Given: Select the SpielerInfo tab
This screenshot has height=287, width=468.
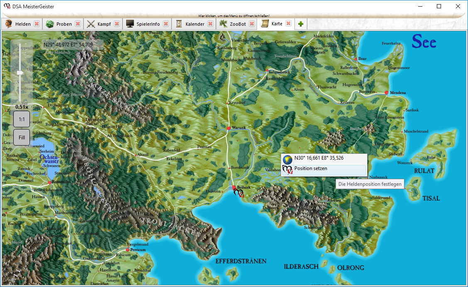Looking at the screenshot, I should pyautogui.click(x=147, y=24).
